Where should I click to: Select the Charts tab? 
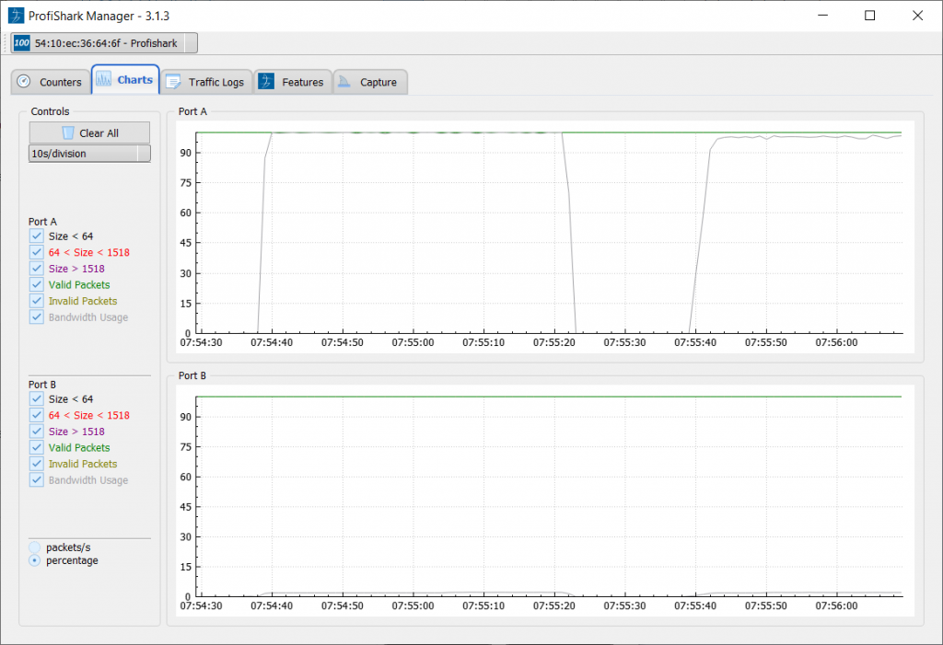pos(125,79)
